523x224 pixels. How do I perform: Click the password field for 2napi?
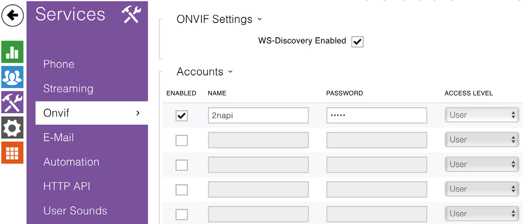(376, 116)
